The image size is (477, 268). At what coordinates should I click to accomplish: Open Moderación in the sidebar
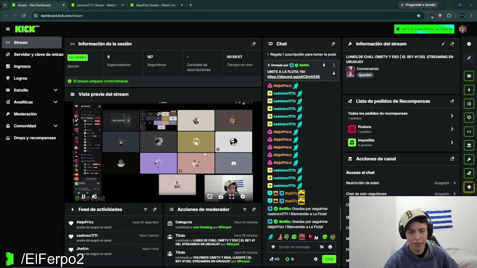coord(32,114)
